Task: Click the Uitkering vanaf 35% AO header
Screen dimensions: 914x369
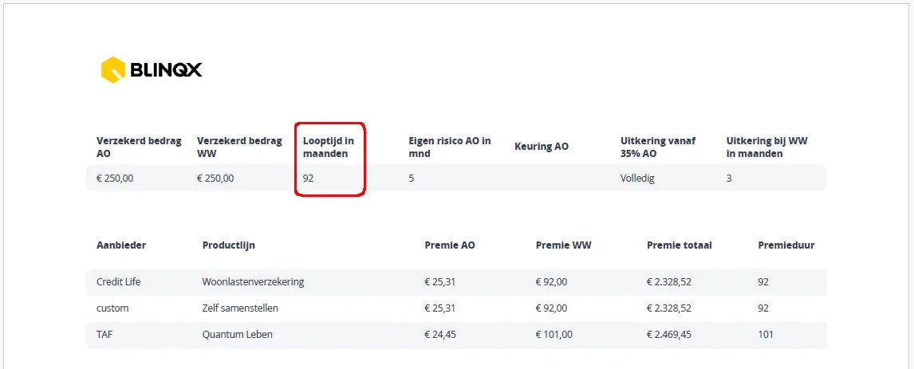Action: (658, 147)
